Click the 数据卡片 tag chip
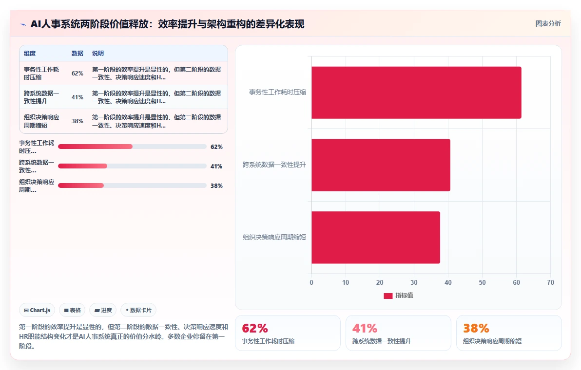This screenshot has width=581, height=370. point(138,310)
